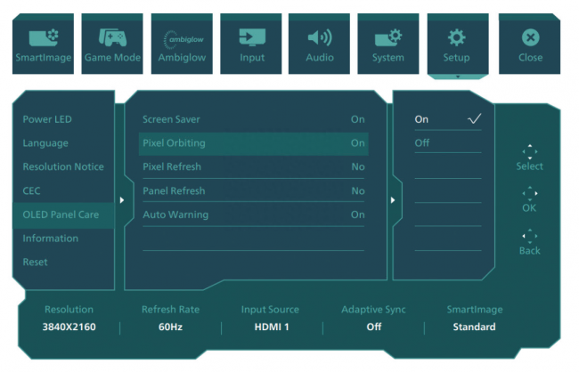The image size is (579, 372).
Task: Choose the Off option for Pixel Orbiting
Action: tap(448, 142)
